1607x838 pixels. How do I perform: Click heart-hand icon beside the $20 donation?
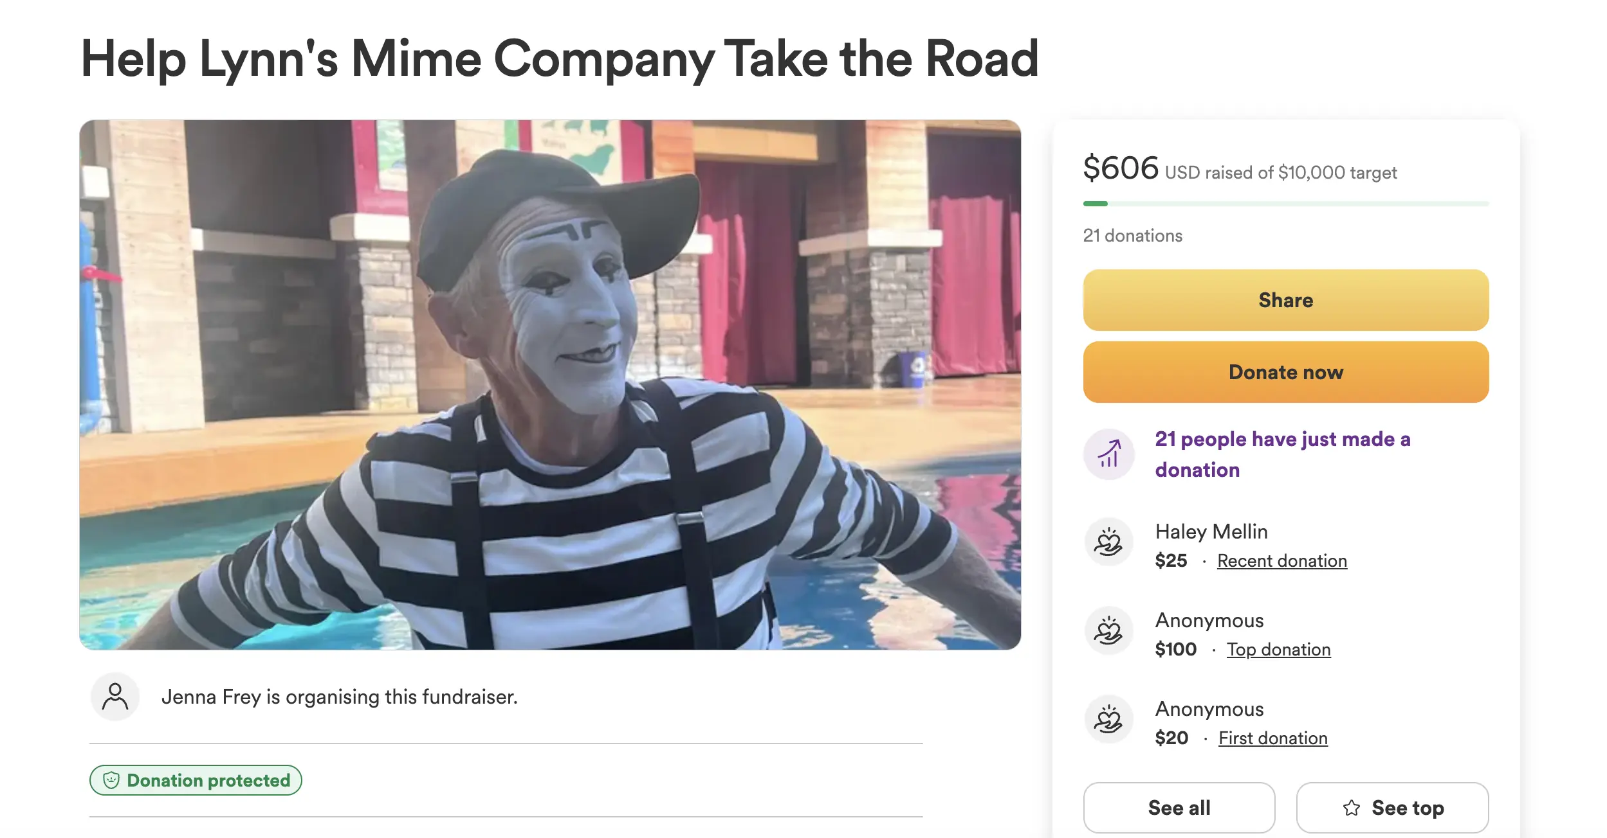(1108, 720)
